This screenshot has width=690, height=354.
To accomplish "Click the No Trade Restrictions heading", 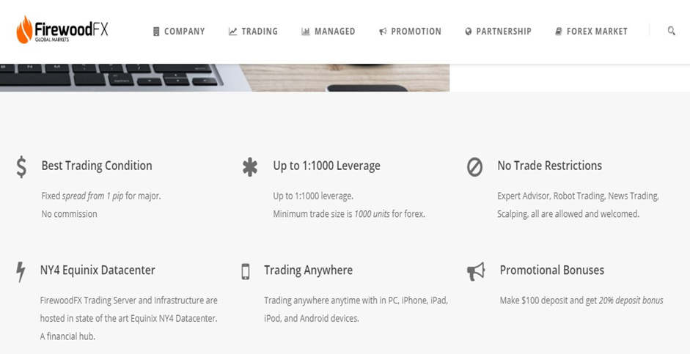I will 550,166.
